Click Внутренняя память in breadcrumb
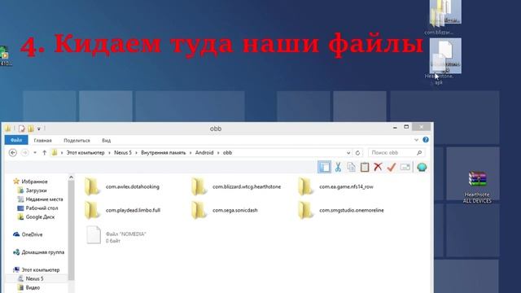This screenshot has height=293, width=521. pos(164,152)
